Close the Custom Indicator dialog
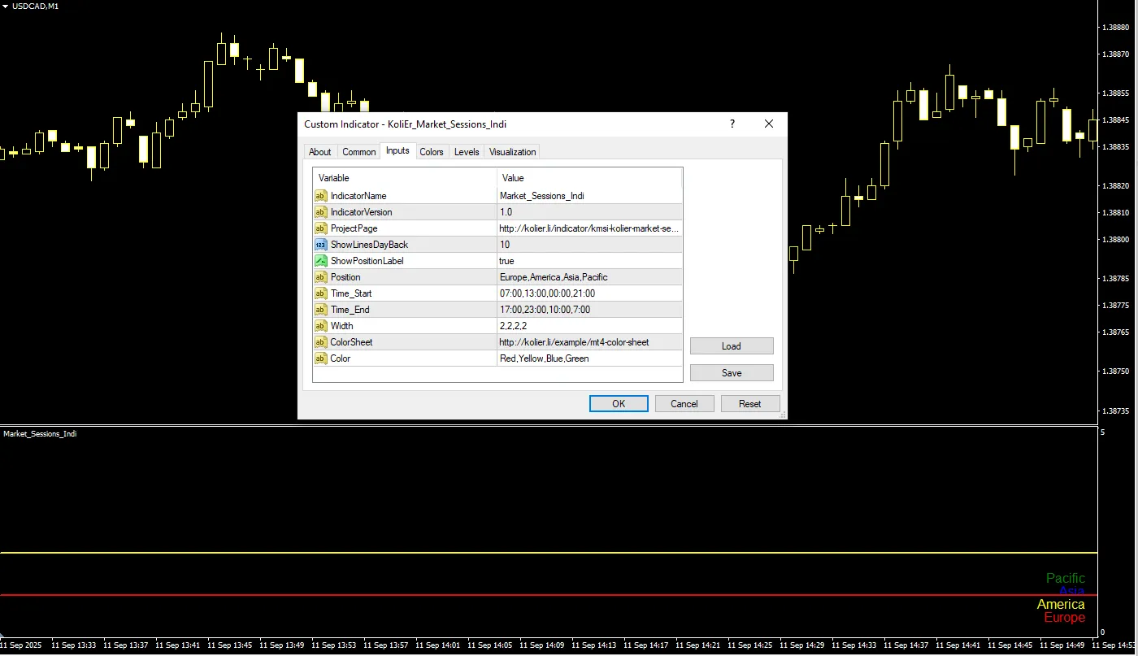Screen dimensions: 1138x656 pyautogui.click(x=769, y=124)
